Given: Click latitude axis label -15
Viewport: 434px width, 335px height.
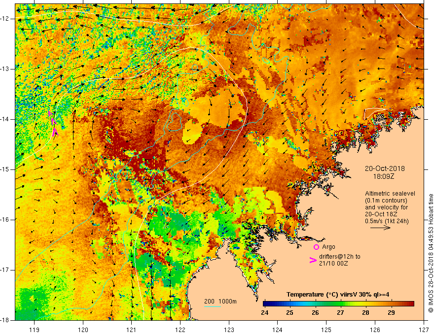Looking at the screenshot, I should [5, 169].
